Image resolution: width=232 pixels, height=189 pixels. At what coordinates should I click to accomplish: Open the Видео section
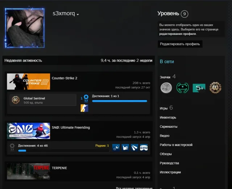(165, 136)
